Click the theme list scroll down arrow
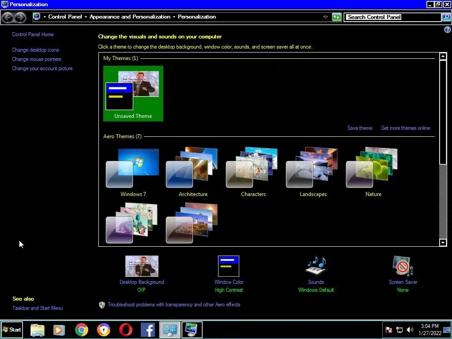 (x=443, y=242)
